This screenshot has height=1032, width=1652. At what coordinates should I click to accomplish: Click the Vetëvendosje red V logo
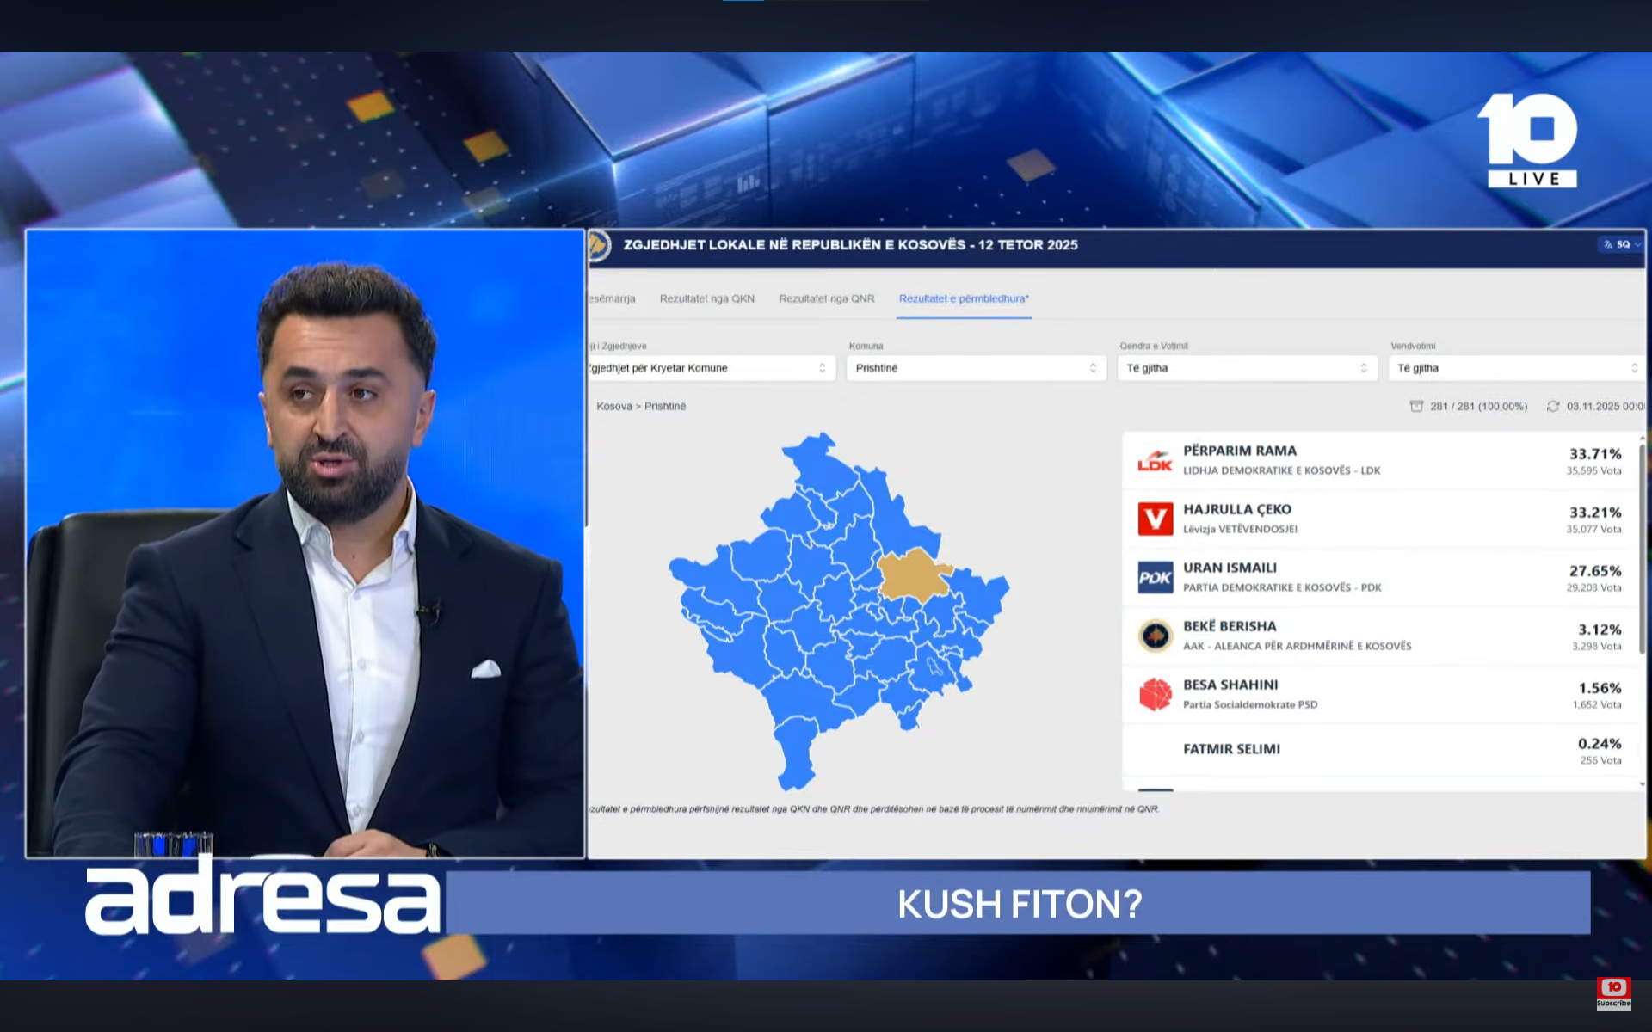(1155, 519)
